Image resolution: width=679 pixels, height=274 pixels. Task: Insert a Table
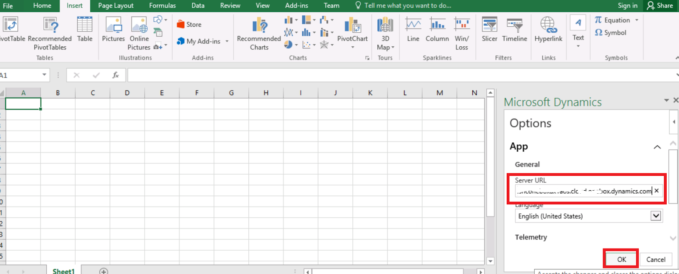click(x=84, y=30)
